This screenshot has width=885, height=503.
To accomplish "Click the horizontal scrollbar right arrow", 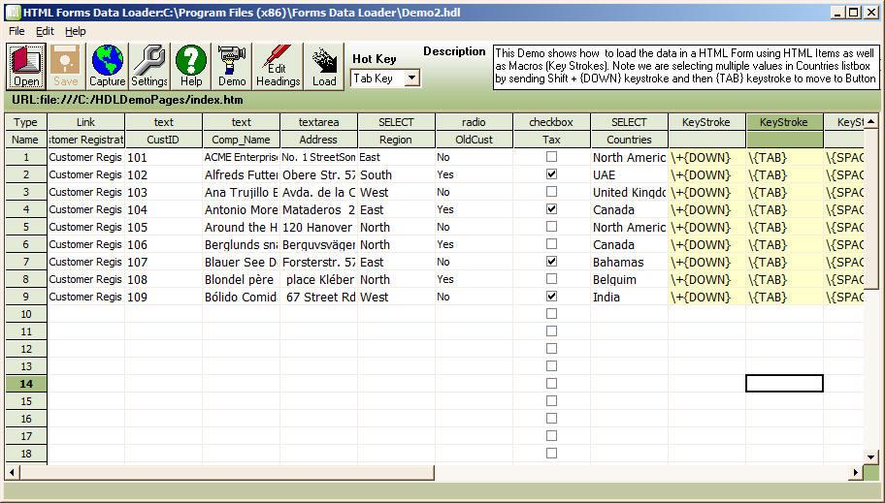I will click(x=856, y=472).
